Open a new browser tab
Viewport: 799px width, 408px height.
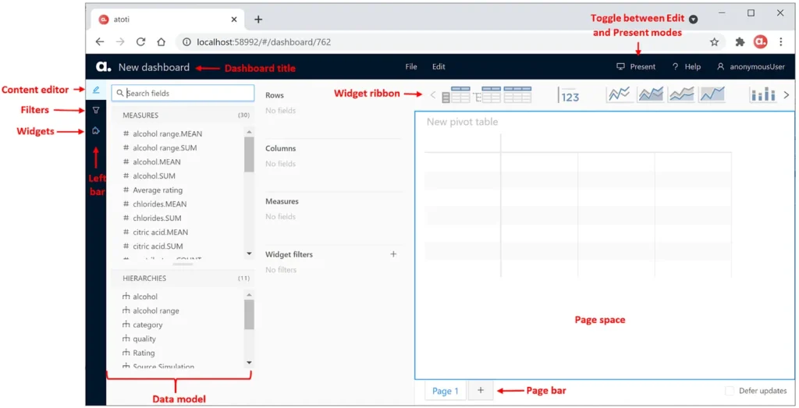pyautogui.click(x=258, y=20)
